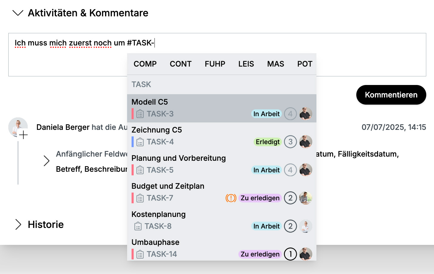
Task: Choose the Zeichnung C5 suggestion
Action: [221, 136]
